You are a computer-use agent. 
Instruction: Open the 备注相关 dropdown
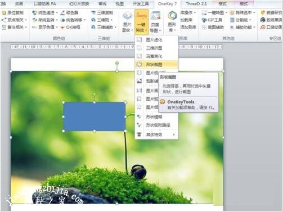(14, 27)
